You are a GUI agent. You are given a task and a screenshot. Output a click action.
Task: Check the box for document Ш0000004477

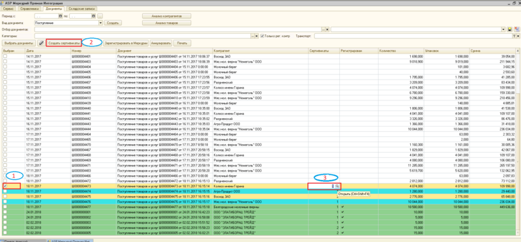5,206
